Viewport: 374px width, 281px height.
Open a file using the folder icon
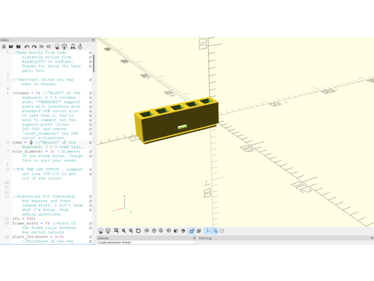(11, 46)
